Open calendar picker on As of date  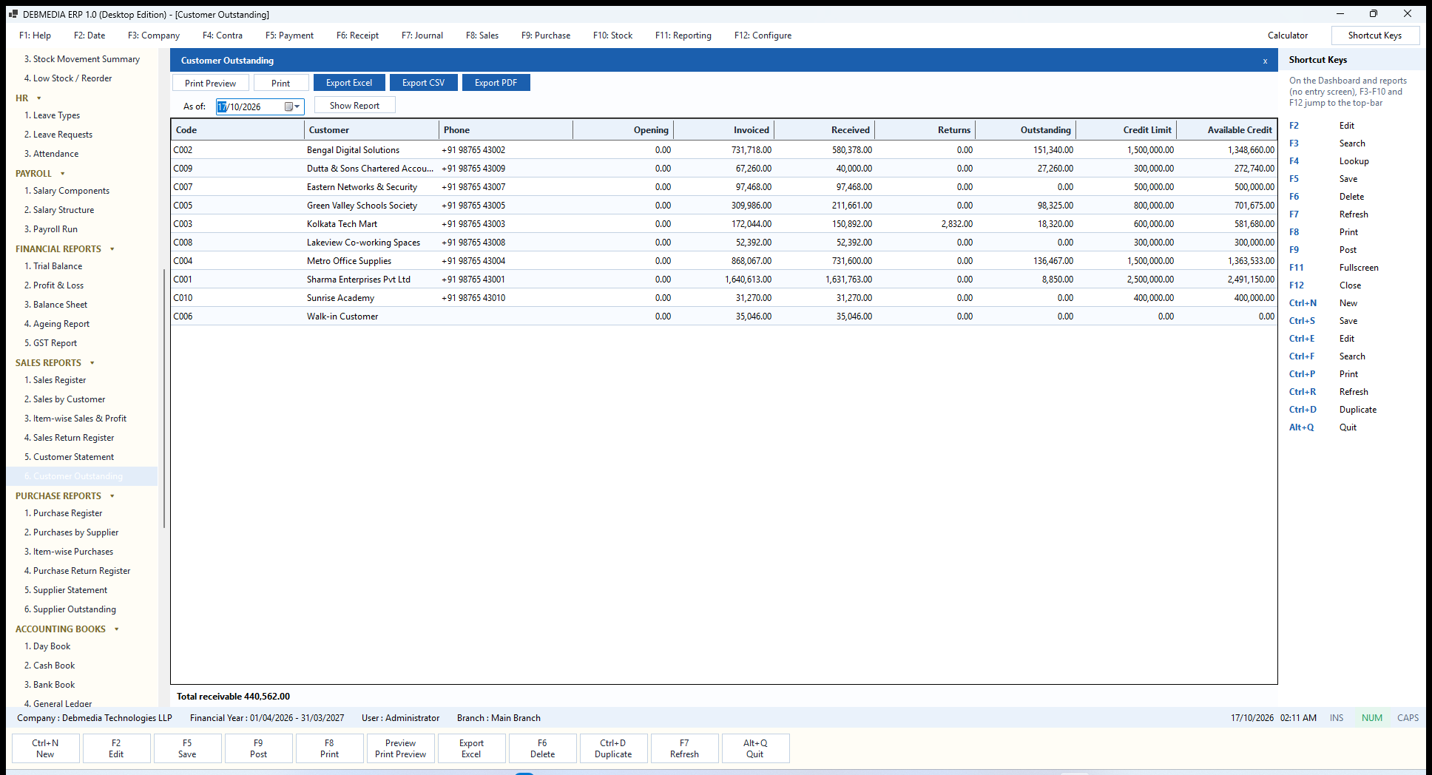click(292, 106)
